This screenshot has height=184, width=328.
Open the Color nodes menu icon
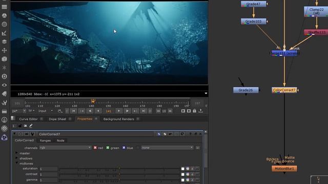[x=4, y=16]
